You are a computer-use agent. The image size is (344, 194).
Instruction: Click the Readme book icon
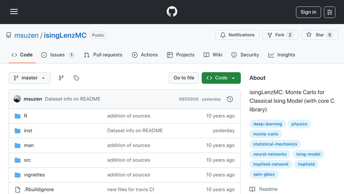(252, 189)
